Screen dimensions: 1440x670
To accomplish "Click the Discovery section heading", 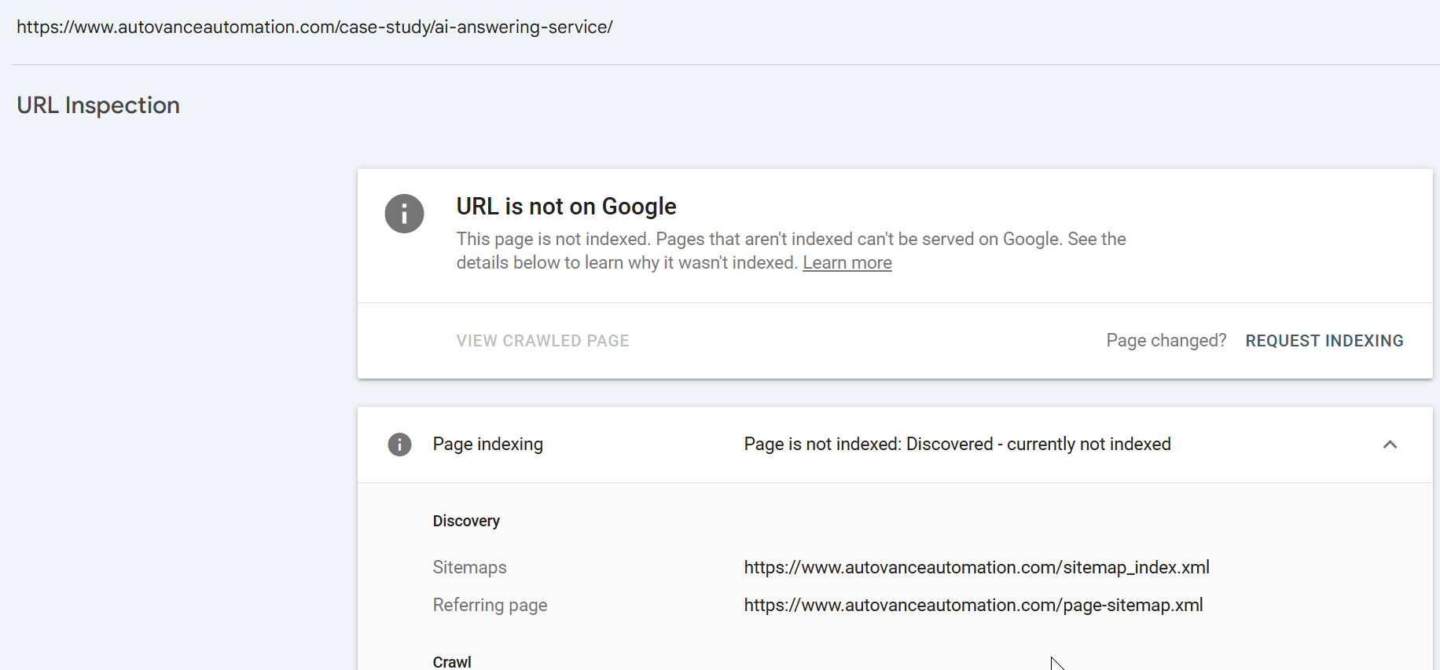I will [466, 522].
